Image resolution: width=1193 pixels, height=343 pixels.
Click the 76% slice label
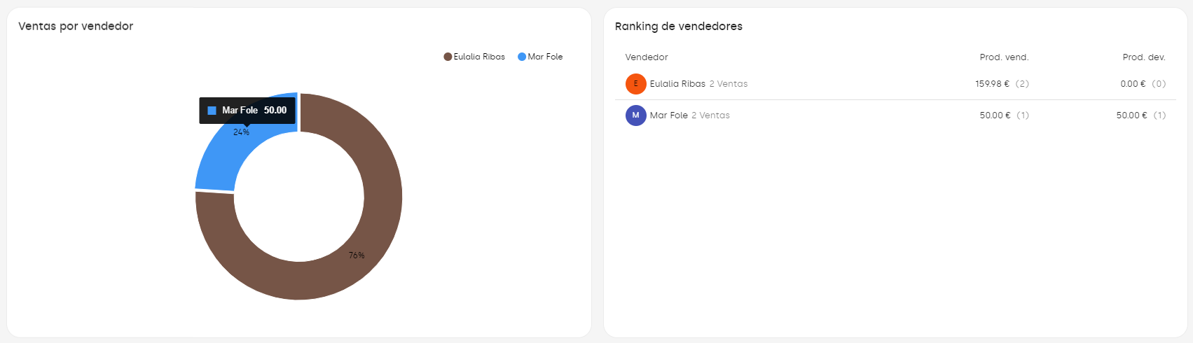357,255
